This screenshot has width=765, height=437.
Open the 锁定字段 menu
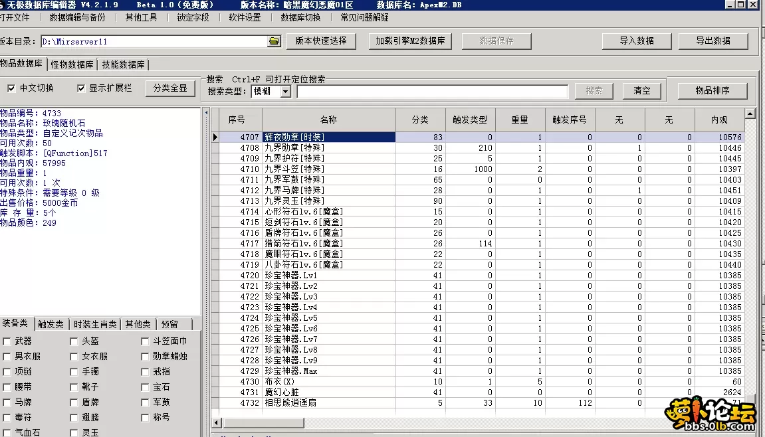(193, 17)
